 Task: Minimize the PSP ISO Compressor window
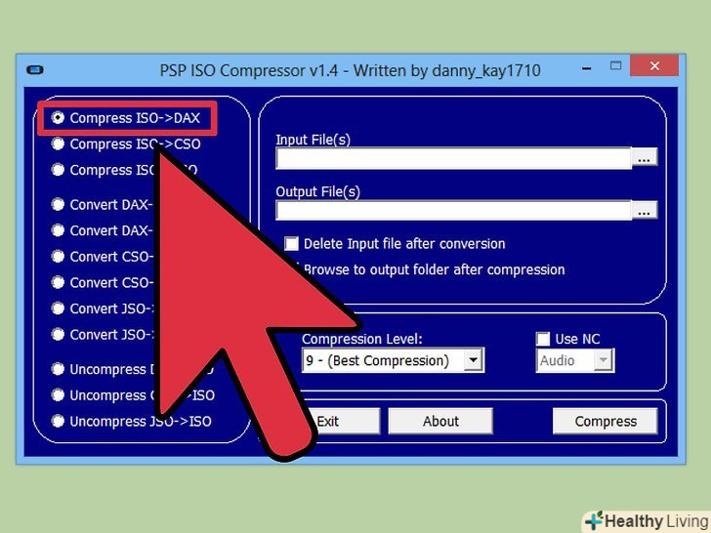point(586,69)
